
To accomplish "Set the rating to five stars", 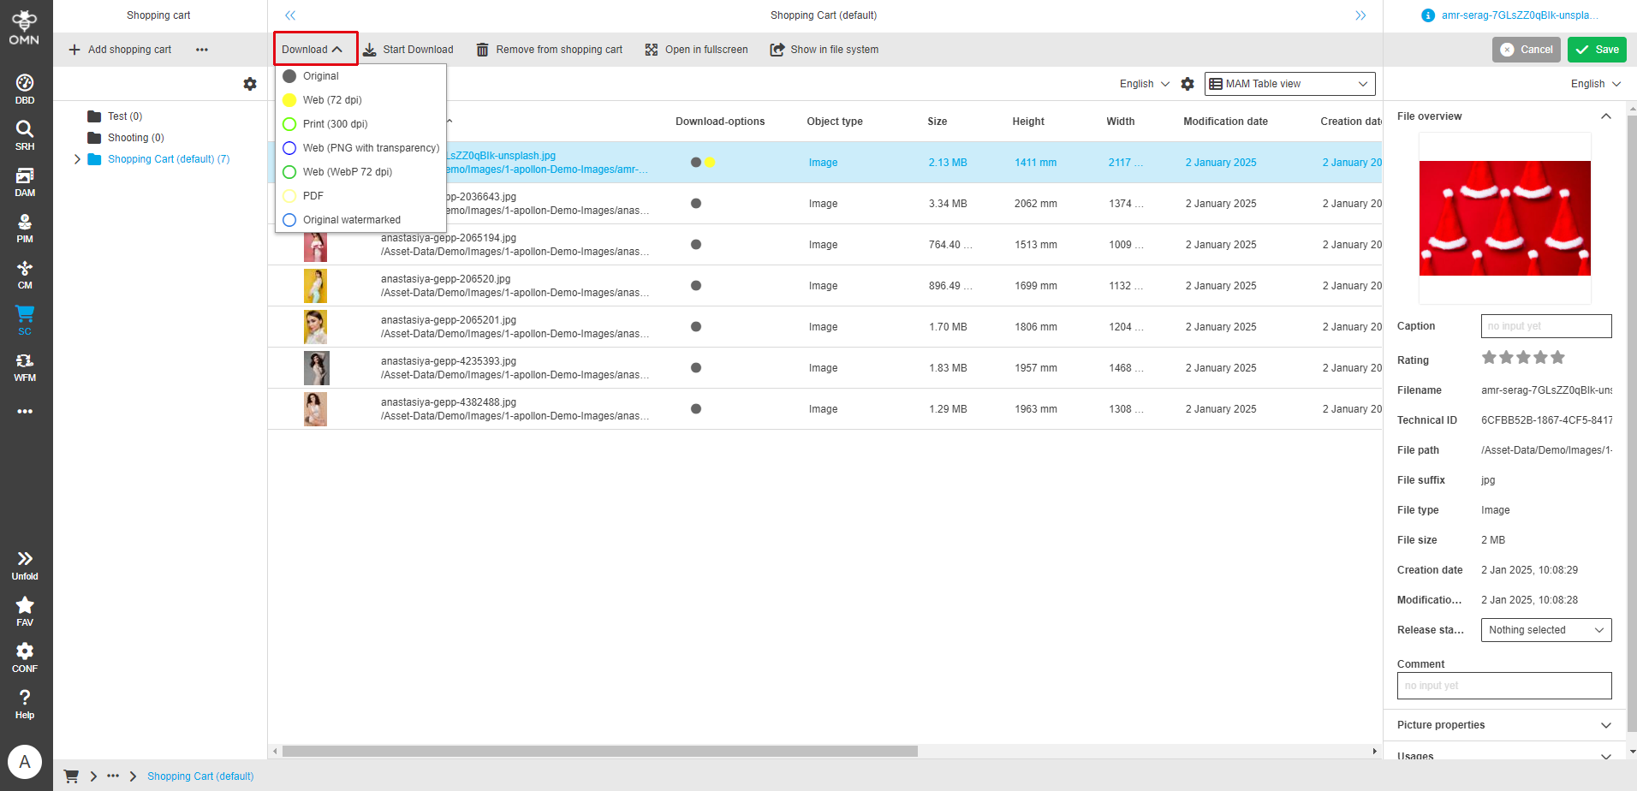I will 1558,357.
